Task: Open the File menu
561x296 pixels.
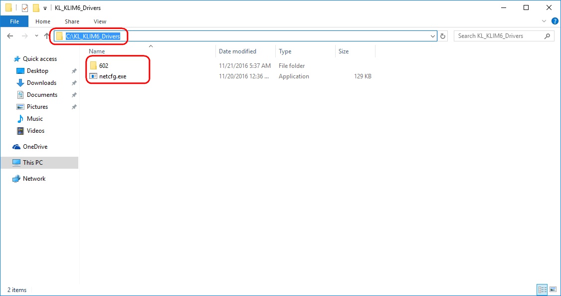Action: [14, 21]
